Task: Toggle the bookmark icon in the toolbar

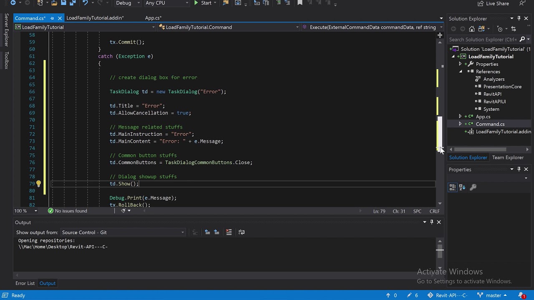Action: coord(300,3)
